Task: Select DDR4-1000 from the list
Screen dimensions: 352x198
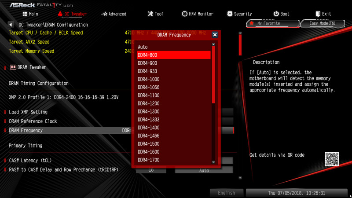Action: pyautogui.click(x=174, y=79)
